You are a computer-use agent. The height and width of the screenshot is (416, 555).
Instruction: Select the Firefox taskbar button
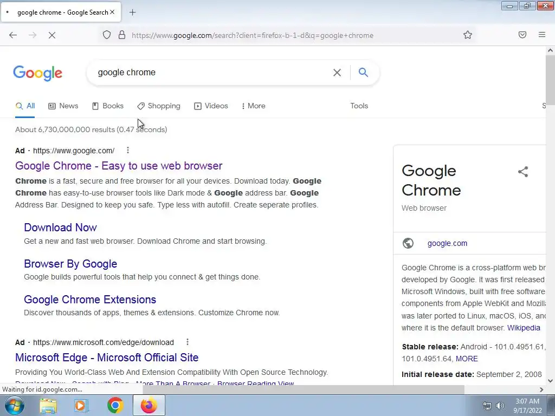point(149,405)
